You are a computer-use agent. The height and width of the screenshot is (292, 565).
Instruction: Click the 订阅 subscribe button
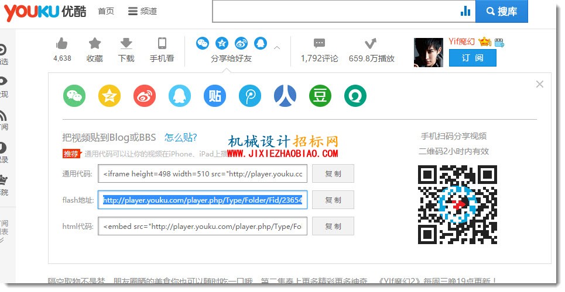[472, 58]
